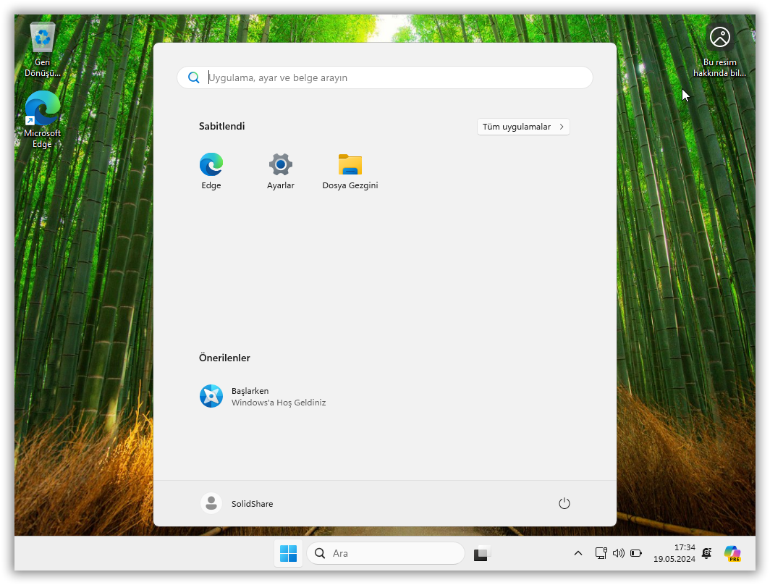This screenshot has width=770, height=585.
Task: Click the 'Bu resim hakkında bilgi' desktop icon
Action: click(x=719, y=51)
